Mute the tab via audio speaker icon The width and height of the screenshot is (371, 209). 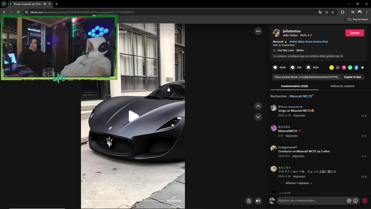point(45,4)
